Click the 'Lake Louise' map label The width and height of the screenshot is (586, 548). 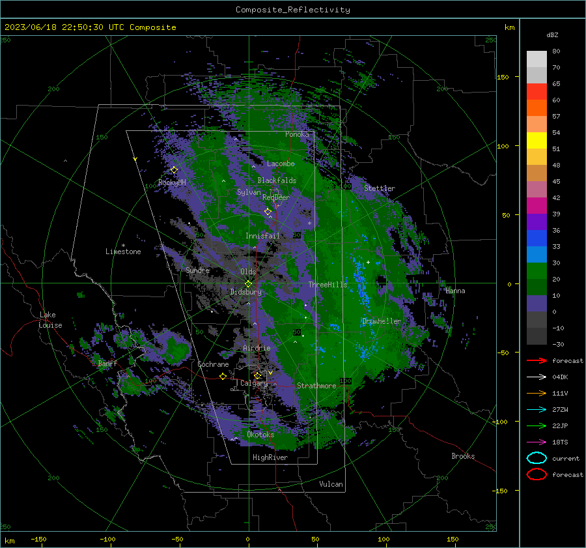[x=50, y=320]
